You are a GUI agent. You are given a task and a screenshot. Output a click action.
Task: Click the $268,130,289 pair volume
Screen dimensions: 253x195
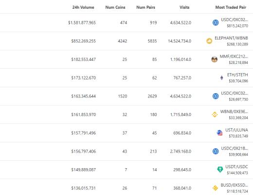pyautogui.click(x=237, y=44)
